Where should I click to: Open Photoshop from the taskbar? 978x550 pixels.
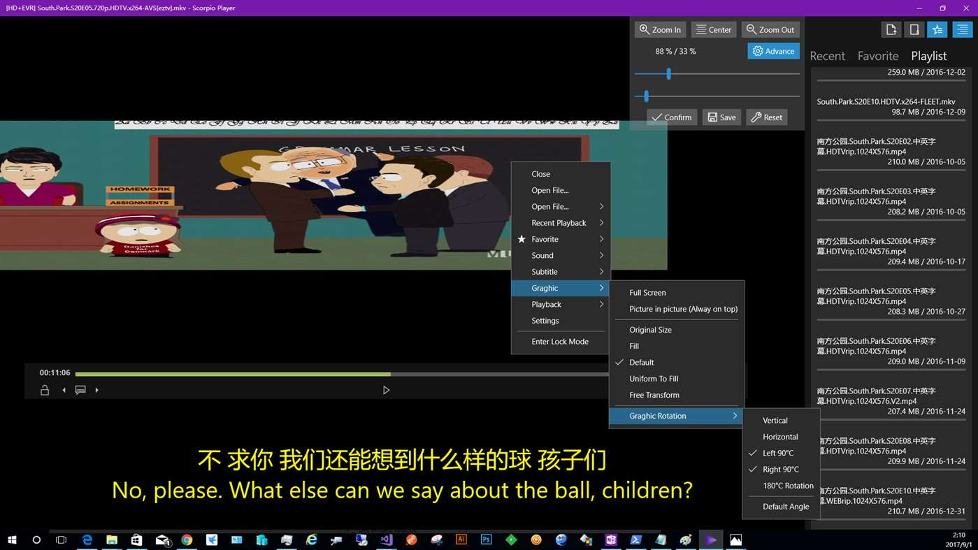pyautogui.click(x=486, y=540)
